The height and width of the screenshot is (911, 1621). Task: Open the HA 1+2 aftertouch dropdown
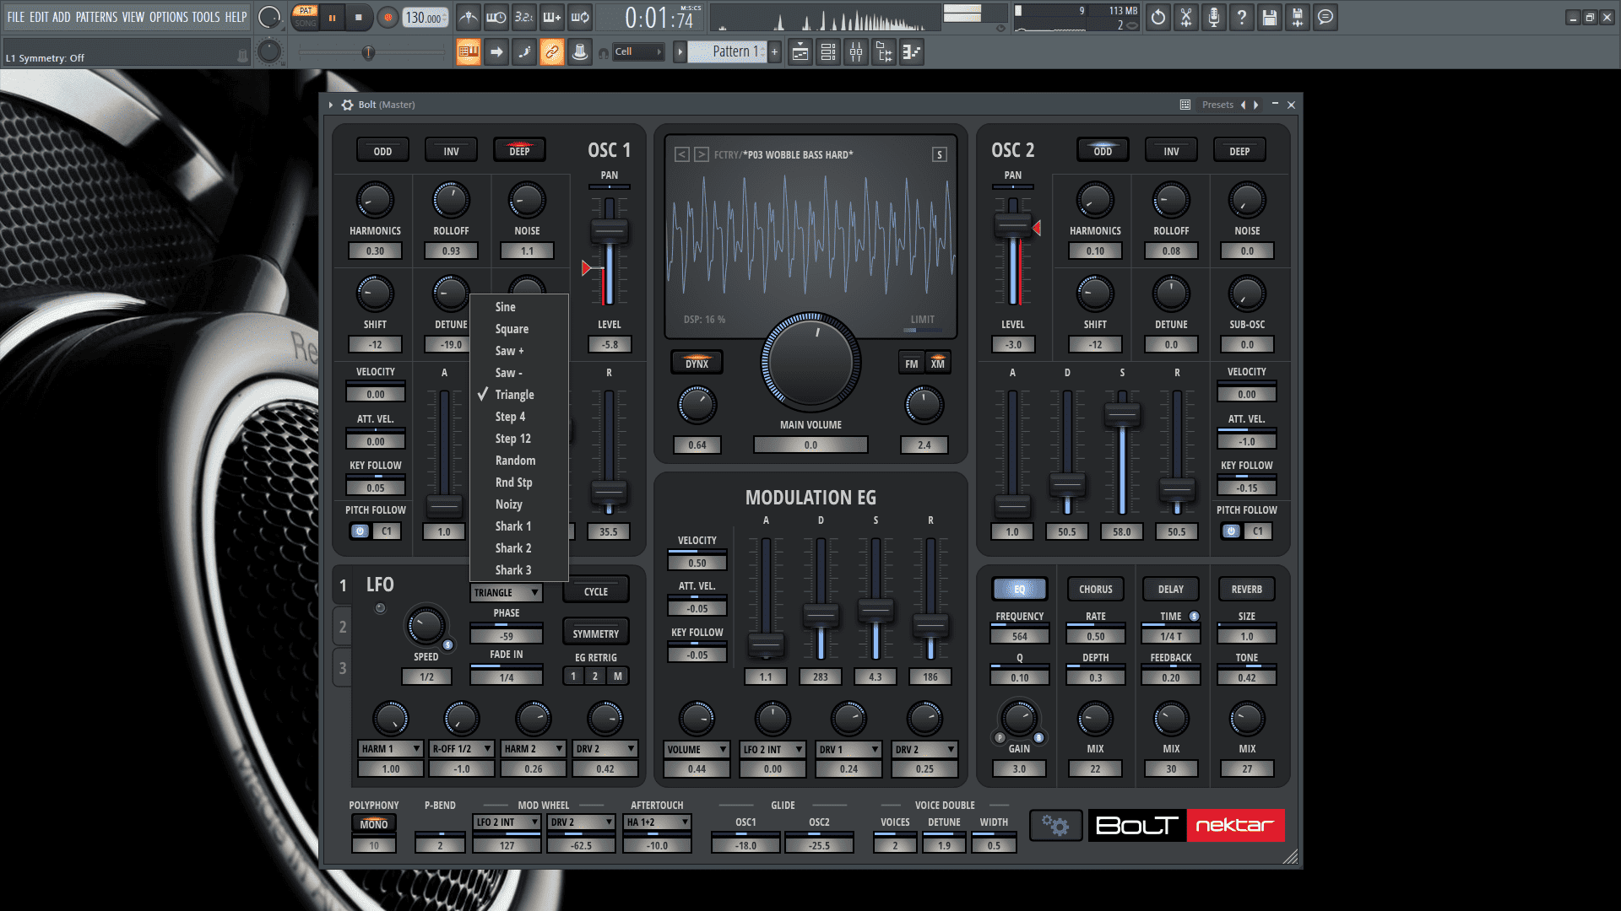(657, 822)
